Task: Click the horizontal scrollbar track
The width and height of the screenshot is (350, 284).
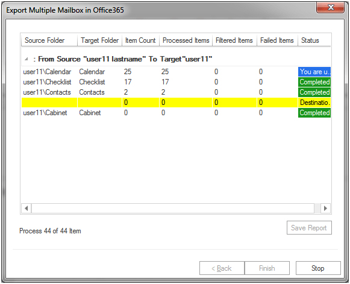Action: [x=173, y=208]
